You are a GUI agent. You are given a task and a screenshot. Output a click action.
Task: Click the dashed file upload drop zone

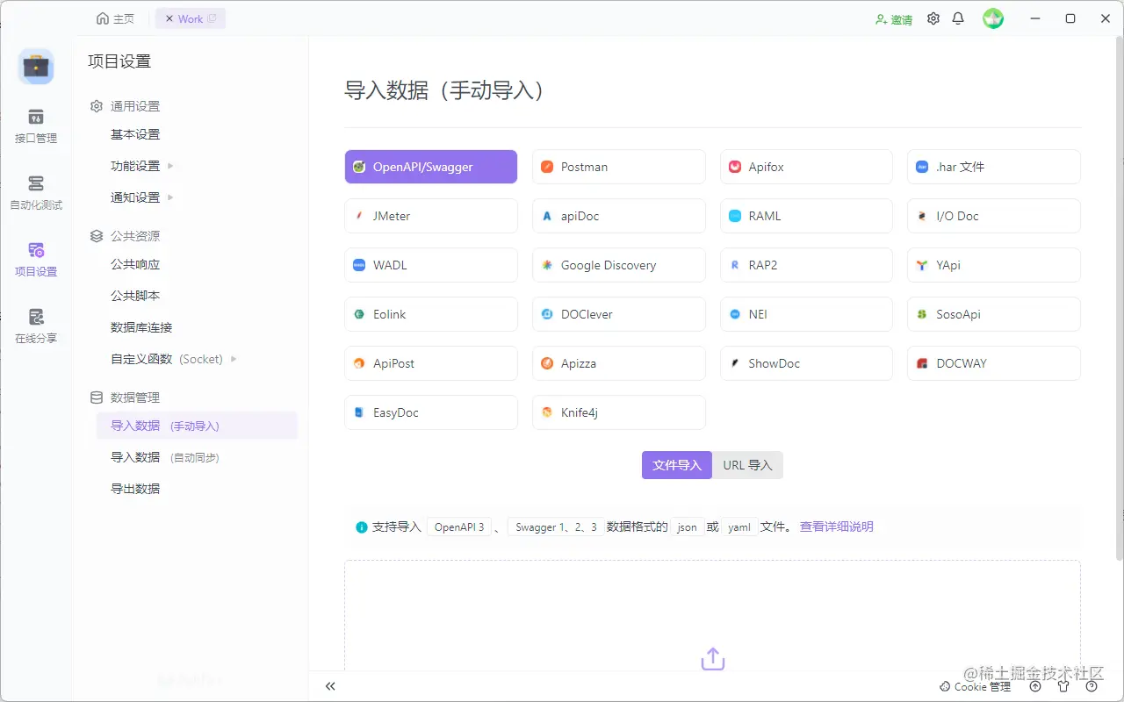point(712,618)
